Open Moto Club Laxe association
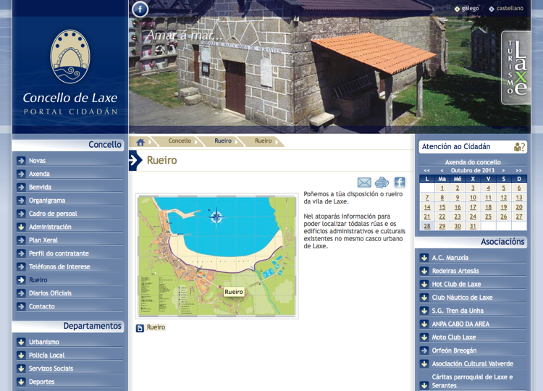Viewport: 543px width, 391px height. tap(454, 337)
